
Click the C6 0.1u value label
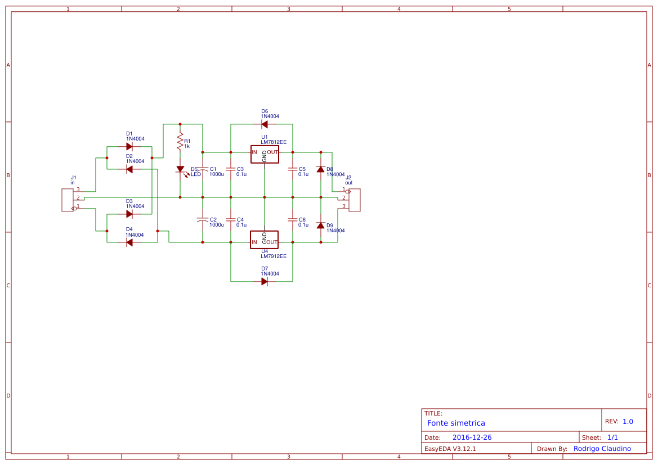coord(303,225)
